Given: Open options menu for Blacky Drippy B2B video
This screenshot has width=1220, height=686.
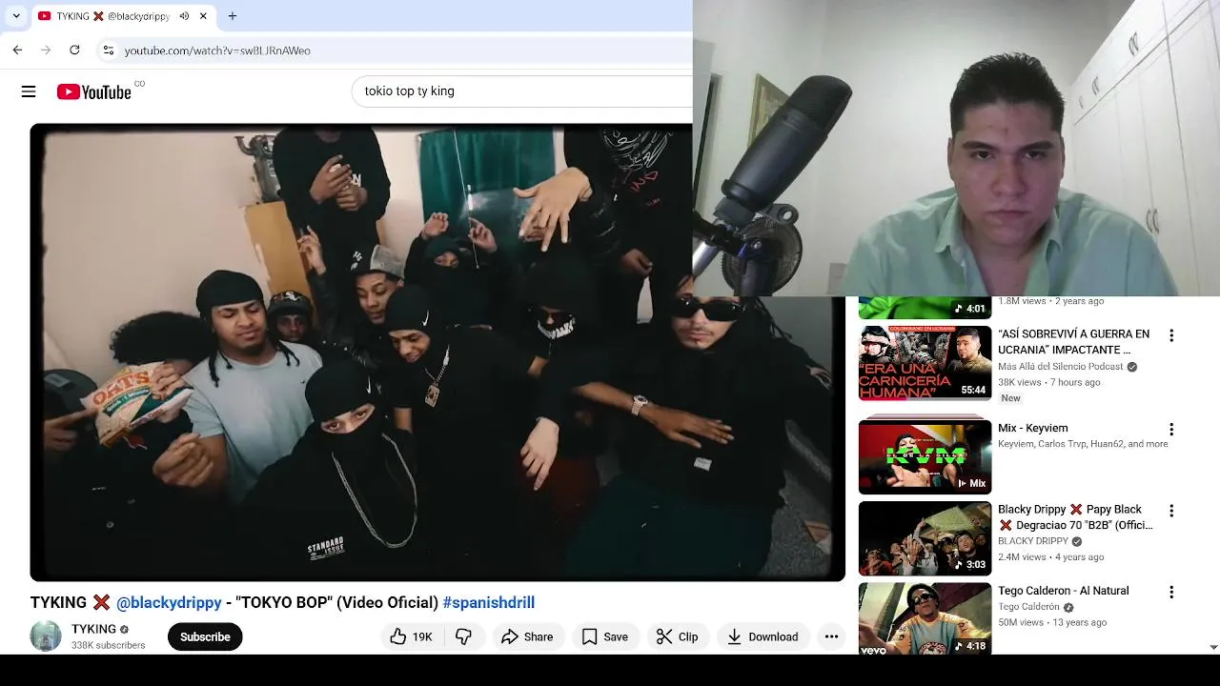Looking at the screenshot, I should click(x=1171, y=511).
